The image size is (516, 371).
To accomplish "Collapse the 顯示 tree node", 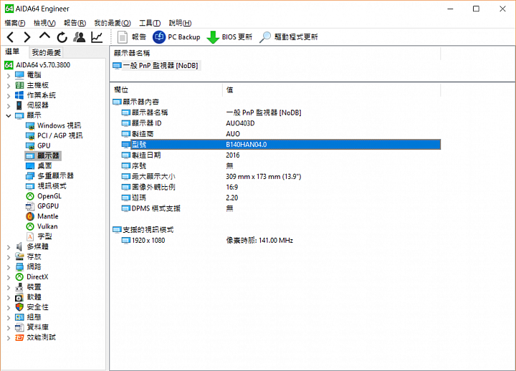I will 9,116.
